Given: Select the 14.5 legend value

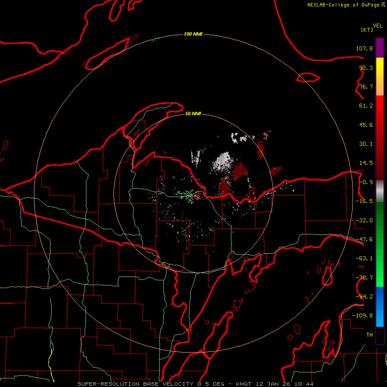Looking at the screenshot, I should coord(366,163).
